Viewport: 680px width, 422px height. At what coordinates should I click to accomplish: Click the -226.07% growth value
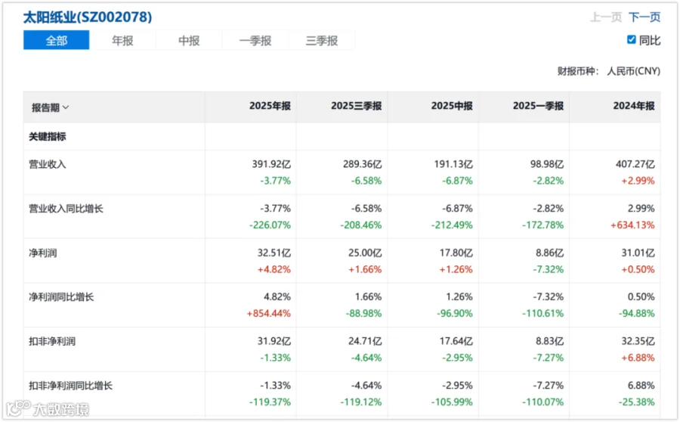[270, 225]
